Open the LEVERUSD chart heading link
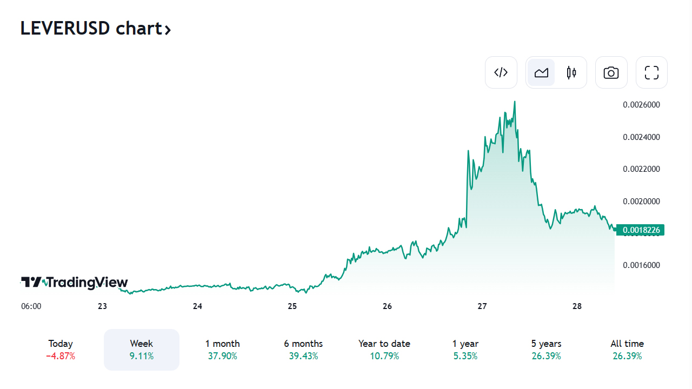This screenshot has height=389, width=692. pos(91,28)
